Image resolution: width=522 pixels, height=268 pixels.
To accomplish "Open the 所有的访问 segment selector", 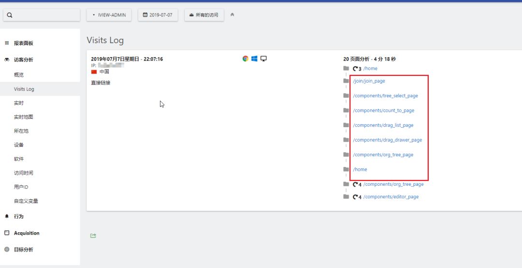I will [204, 15].
